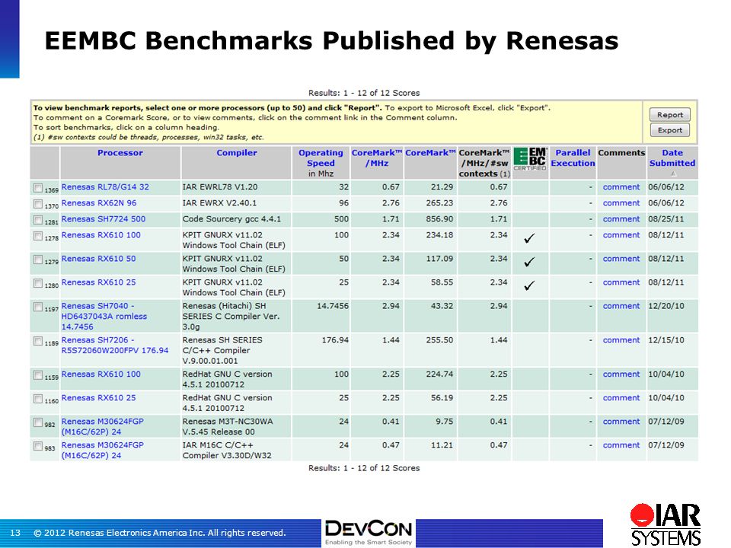Open Renesas RX610 100 link in row 1159
Image resolution: width=731 pixels, height=548 pixels.
point(101,374)
